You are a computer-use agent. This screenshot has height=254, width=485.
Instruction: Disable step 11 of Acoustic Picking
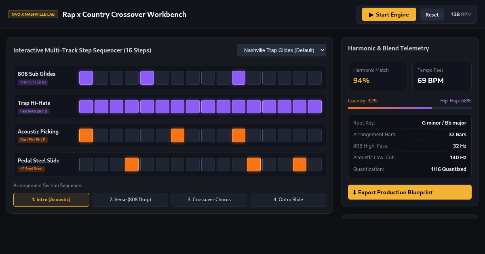[239, 135]
